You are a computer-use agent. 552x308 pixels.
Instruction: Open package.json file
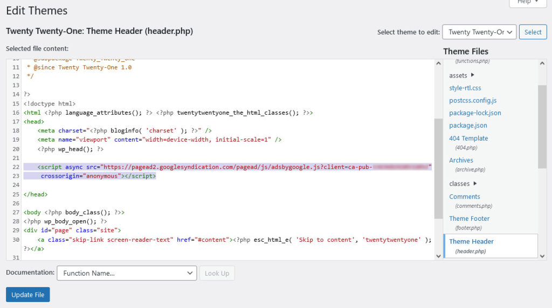click(468, 125)
